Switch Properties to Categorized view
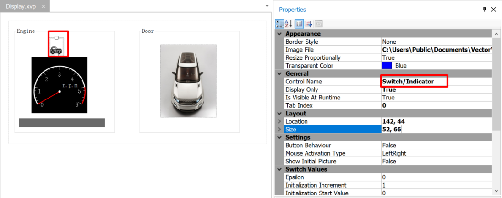 [x=279, y=24]
